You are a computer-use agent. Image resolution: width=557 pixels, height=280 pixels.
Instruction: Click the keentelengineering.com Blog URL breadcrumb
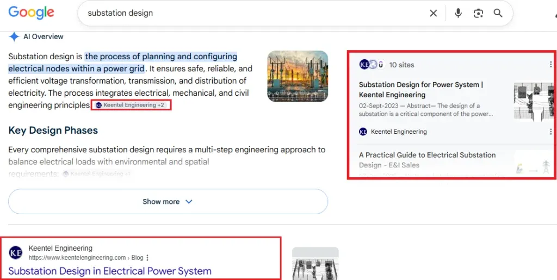click(x=85, y=258)
